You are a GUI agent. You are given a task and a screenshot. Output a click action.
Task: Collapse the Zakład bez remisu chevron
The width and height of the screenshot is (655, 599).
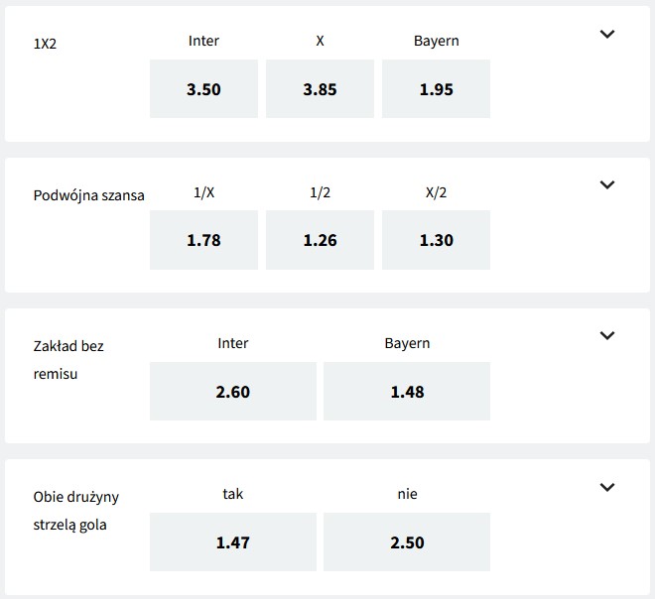[608, 335]
